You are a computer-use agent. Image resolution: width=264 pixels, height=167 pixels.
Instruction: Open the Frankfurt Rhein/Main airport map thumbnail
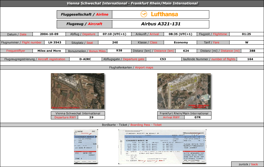tap(184, 91)
